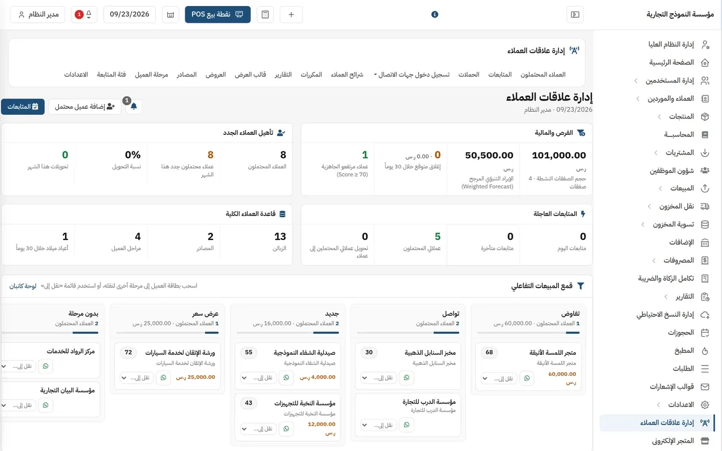
Task: Click the قوالب الإشعارات envelope icon
Action: point(705,387)
